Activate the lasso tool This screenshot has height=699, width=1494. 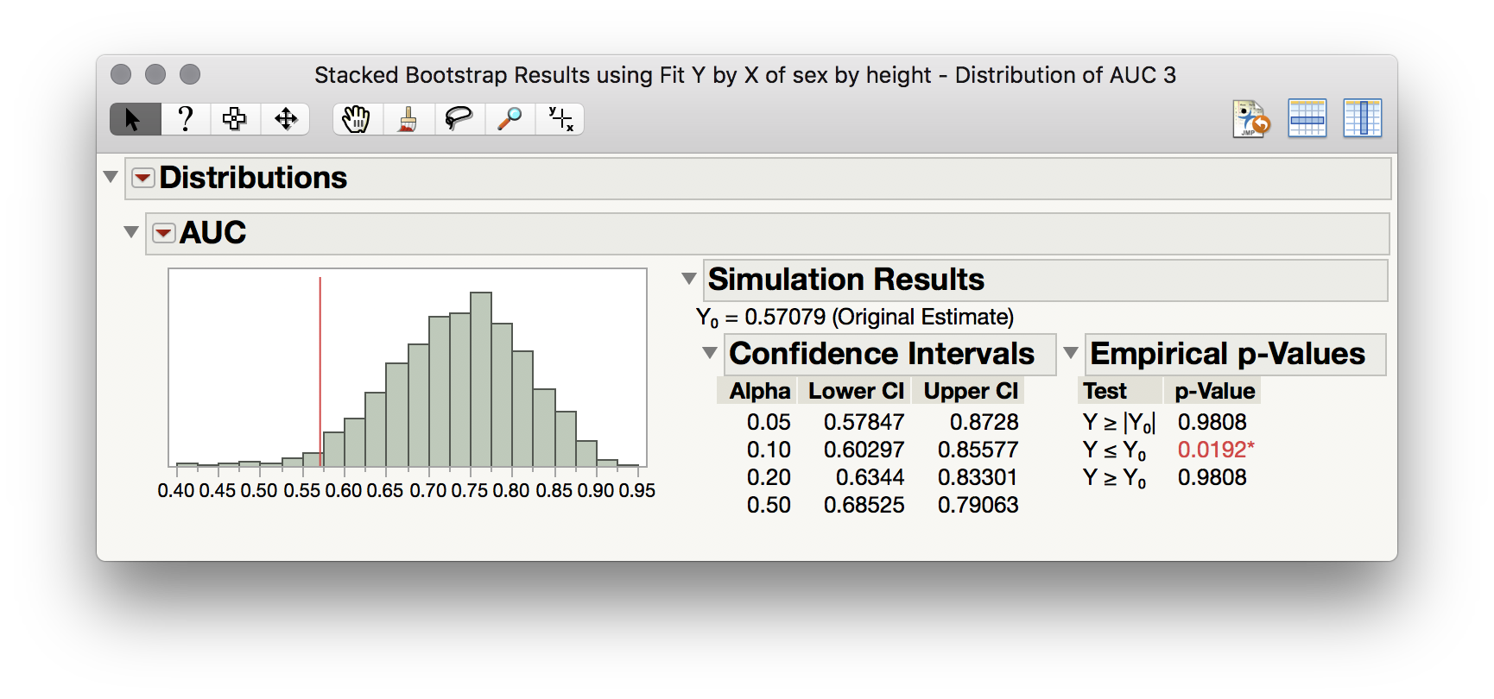pos(459,119)
